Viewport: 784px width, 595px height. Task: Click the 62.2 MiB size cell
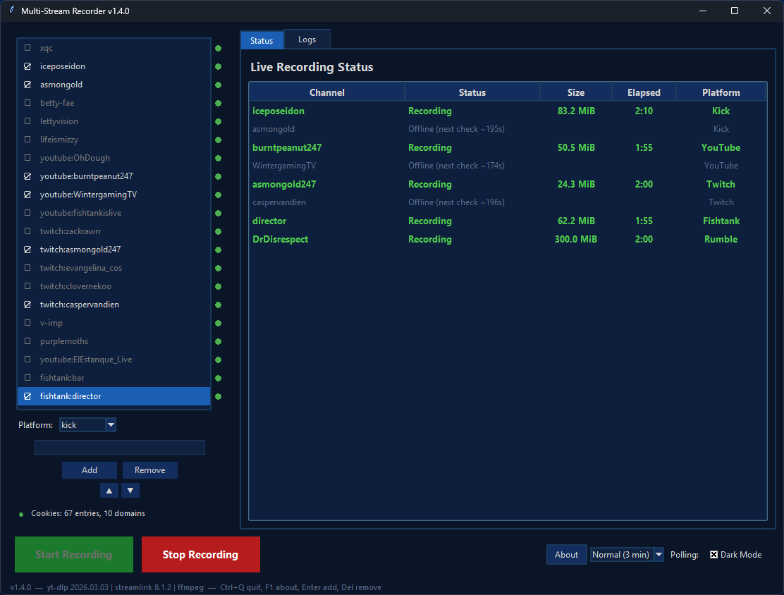[x=576, y=221]
